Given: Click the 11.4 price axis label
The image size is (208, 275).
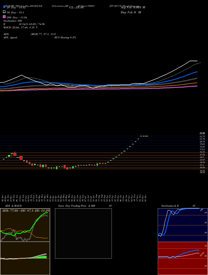Looking at the screenshot, I should [202, 165].
